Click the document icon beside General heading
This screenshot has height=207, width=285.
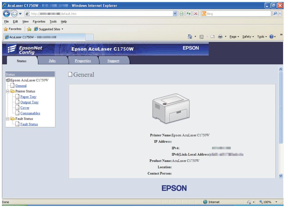point(70,74)
